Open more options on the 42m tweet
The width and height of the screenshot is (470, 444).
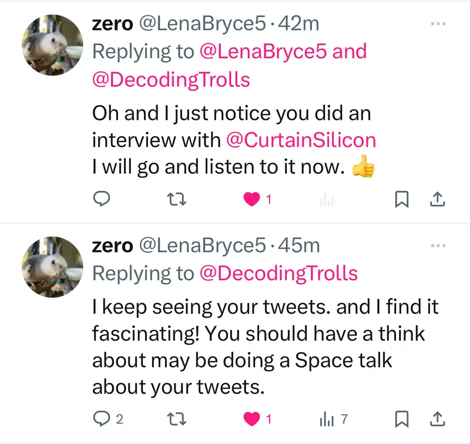point(438,24)
